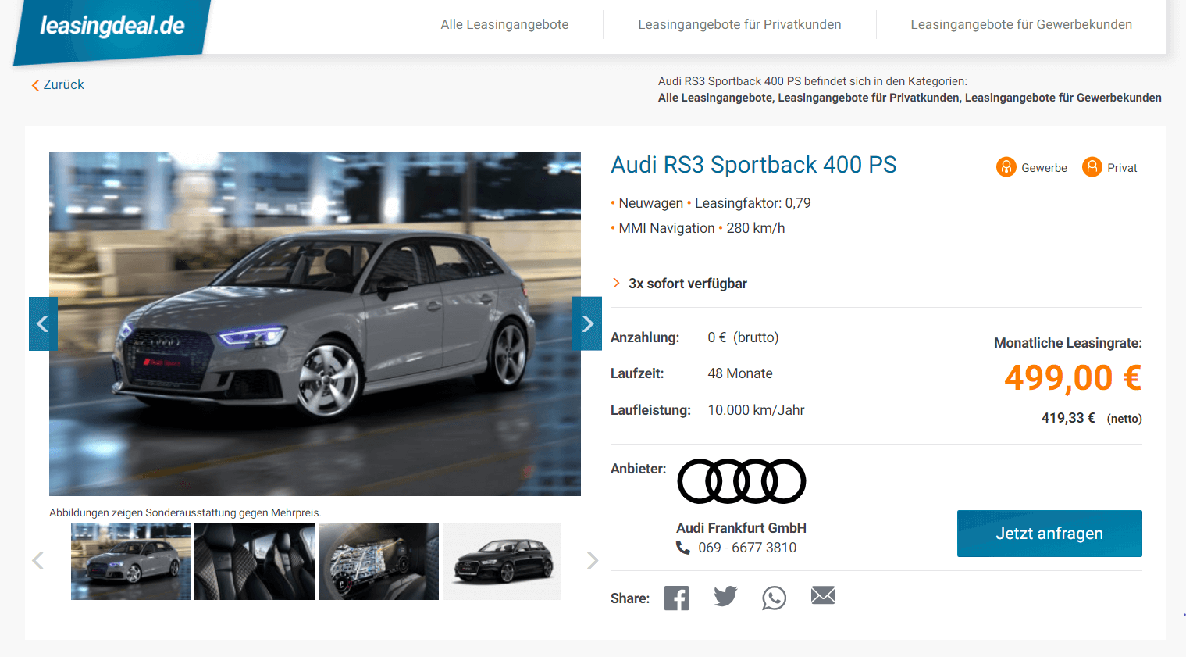Go back via Zurück link
The height and width of the screenshot is (657, 1186).
[x=58, y=84]
